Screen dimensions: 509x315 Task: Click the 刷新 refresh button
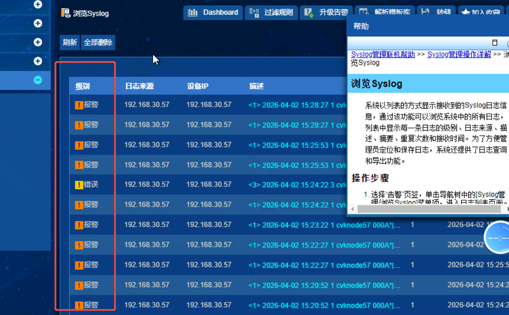[x=70, y=42]
